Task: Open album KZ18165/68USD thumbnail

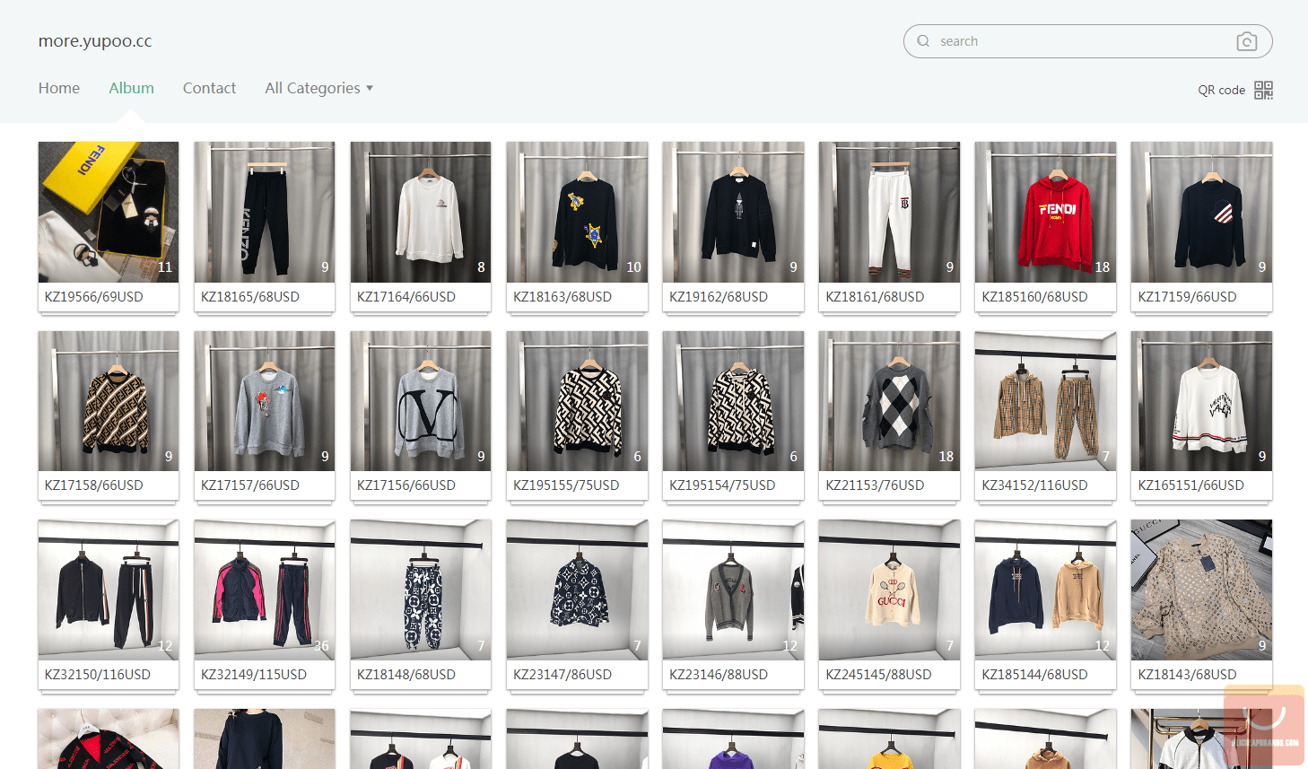Action: coord(265,212)
